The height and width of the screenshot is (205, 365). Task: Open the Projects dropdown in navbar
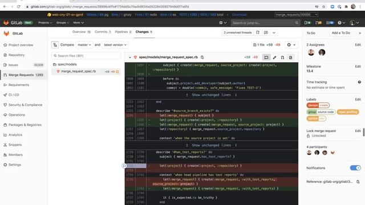coord(45,23)
